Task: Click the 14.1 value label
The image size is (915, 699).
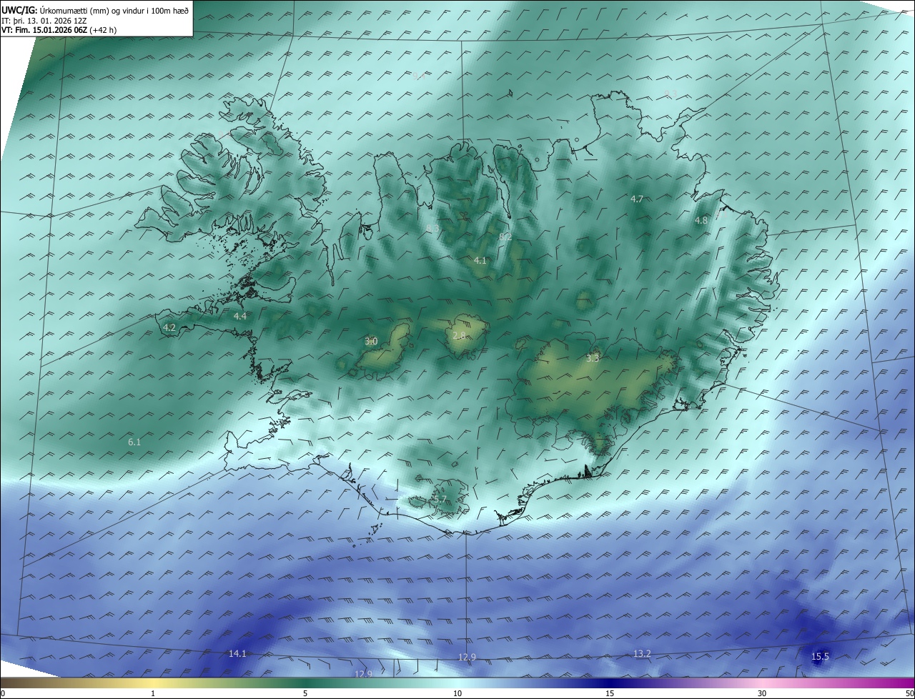Action: point(237,653)
